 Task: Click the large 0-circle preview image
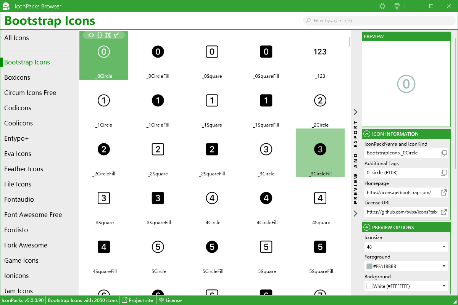(x=406, y=84)
